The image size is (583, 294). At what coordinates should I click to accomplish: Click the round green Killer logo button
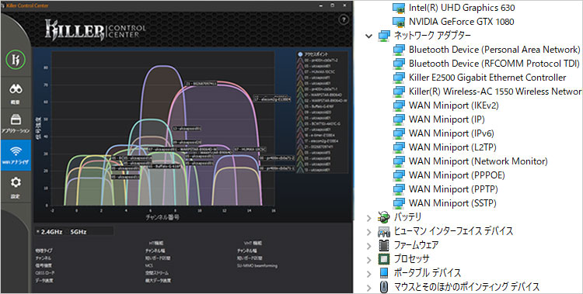tap(16, 60)
